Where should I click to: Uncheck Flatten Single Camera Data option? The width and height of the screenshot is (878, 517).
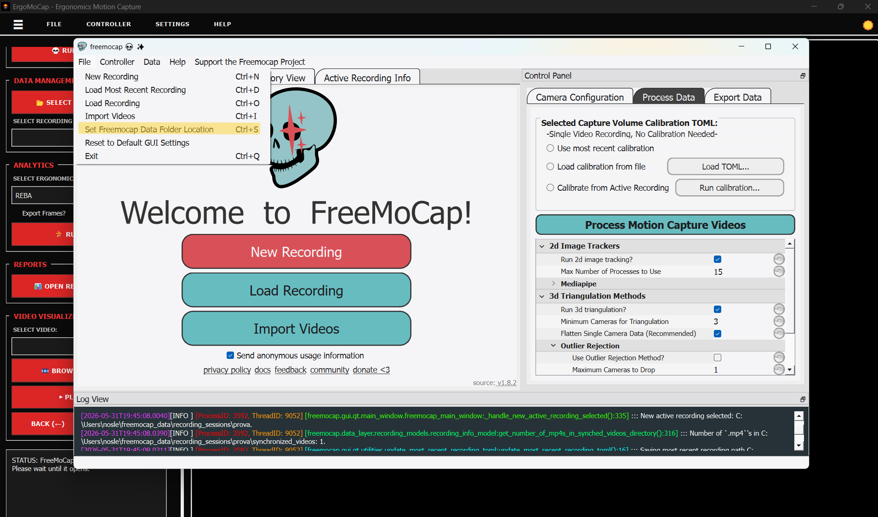pyautogui.click(x=718, y=333)
